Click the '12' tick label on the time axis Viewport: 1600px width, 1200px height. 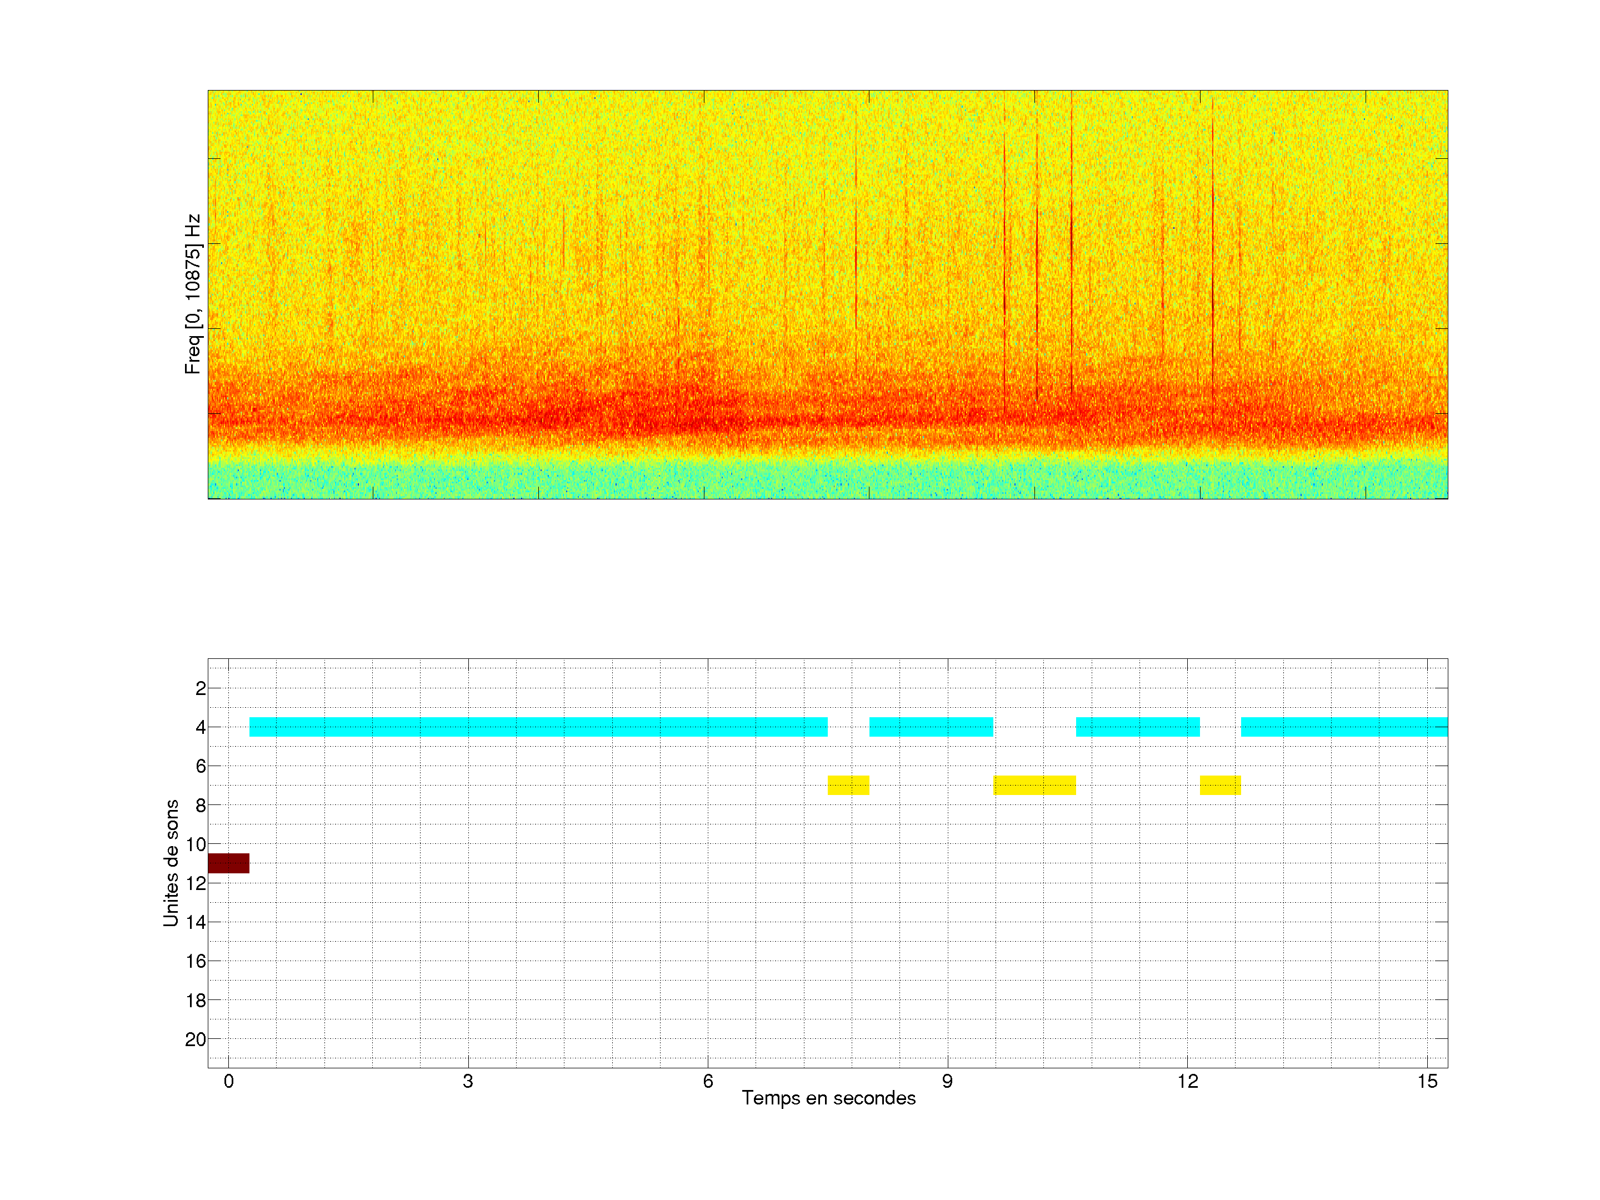[x=1188, y=1081]
